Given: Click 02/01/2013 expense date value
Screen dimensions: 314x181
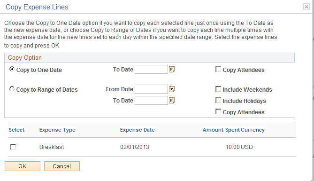Looking at the screenshot, I should [135, 147].
